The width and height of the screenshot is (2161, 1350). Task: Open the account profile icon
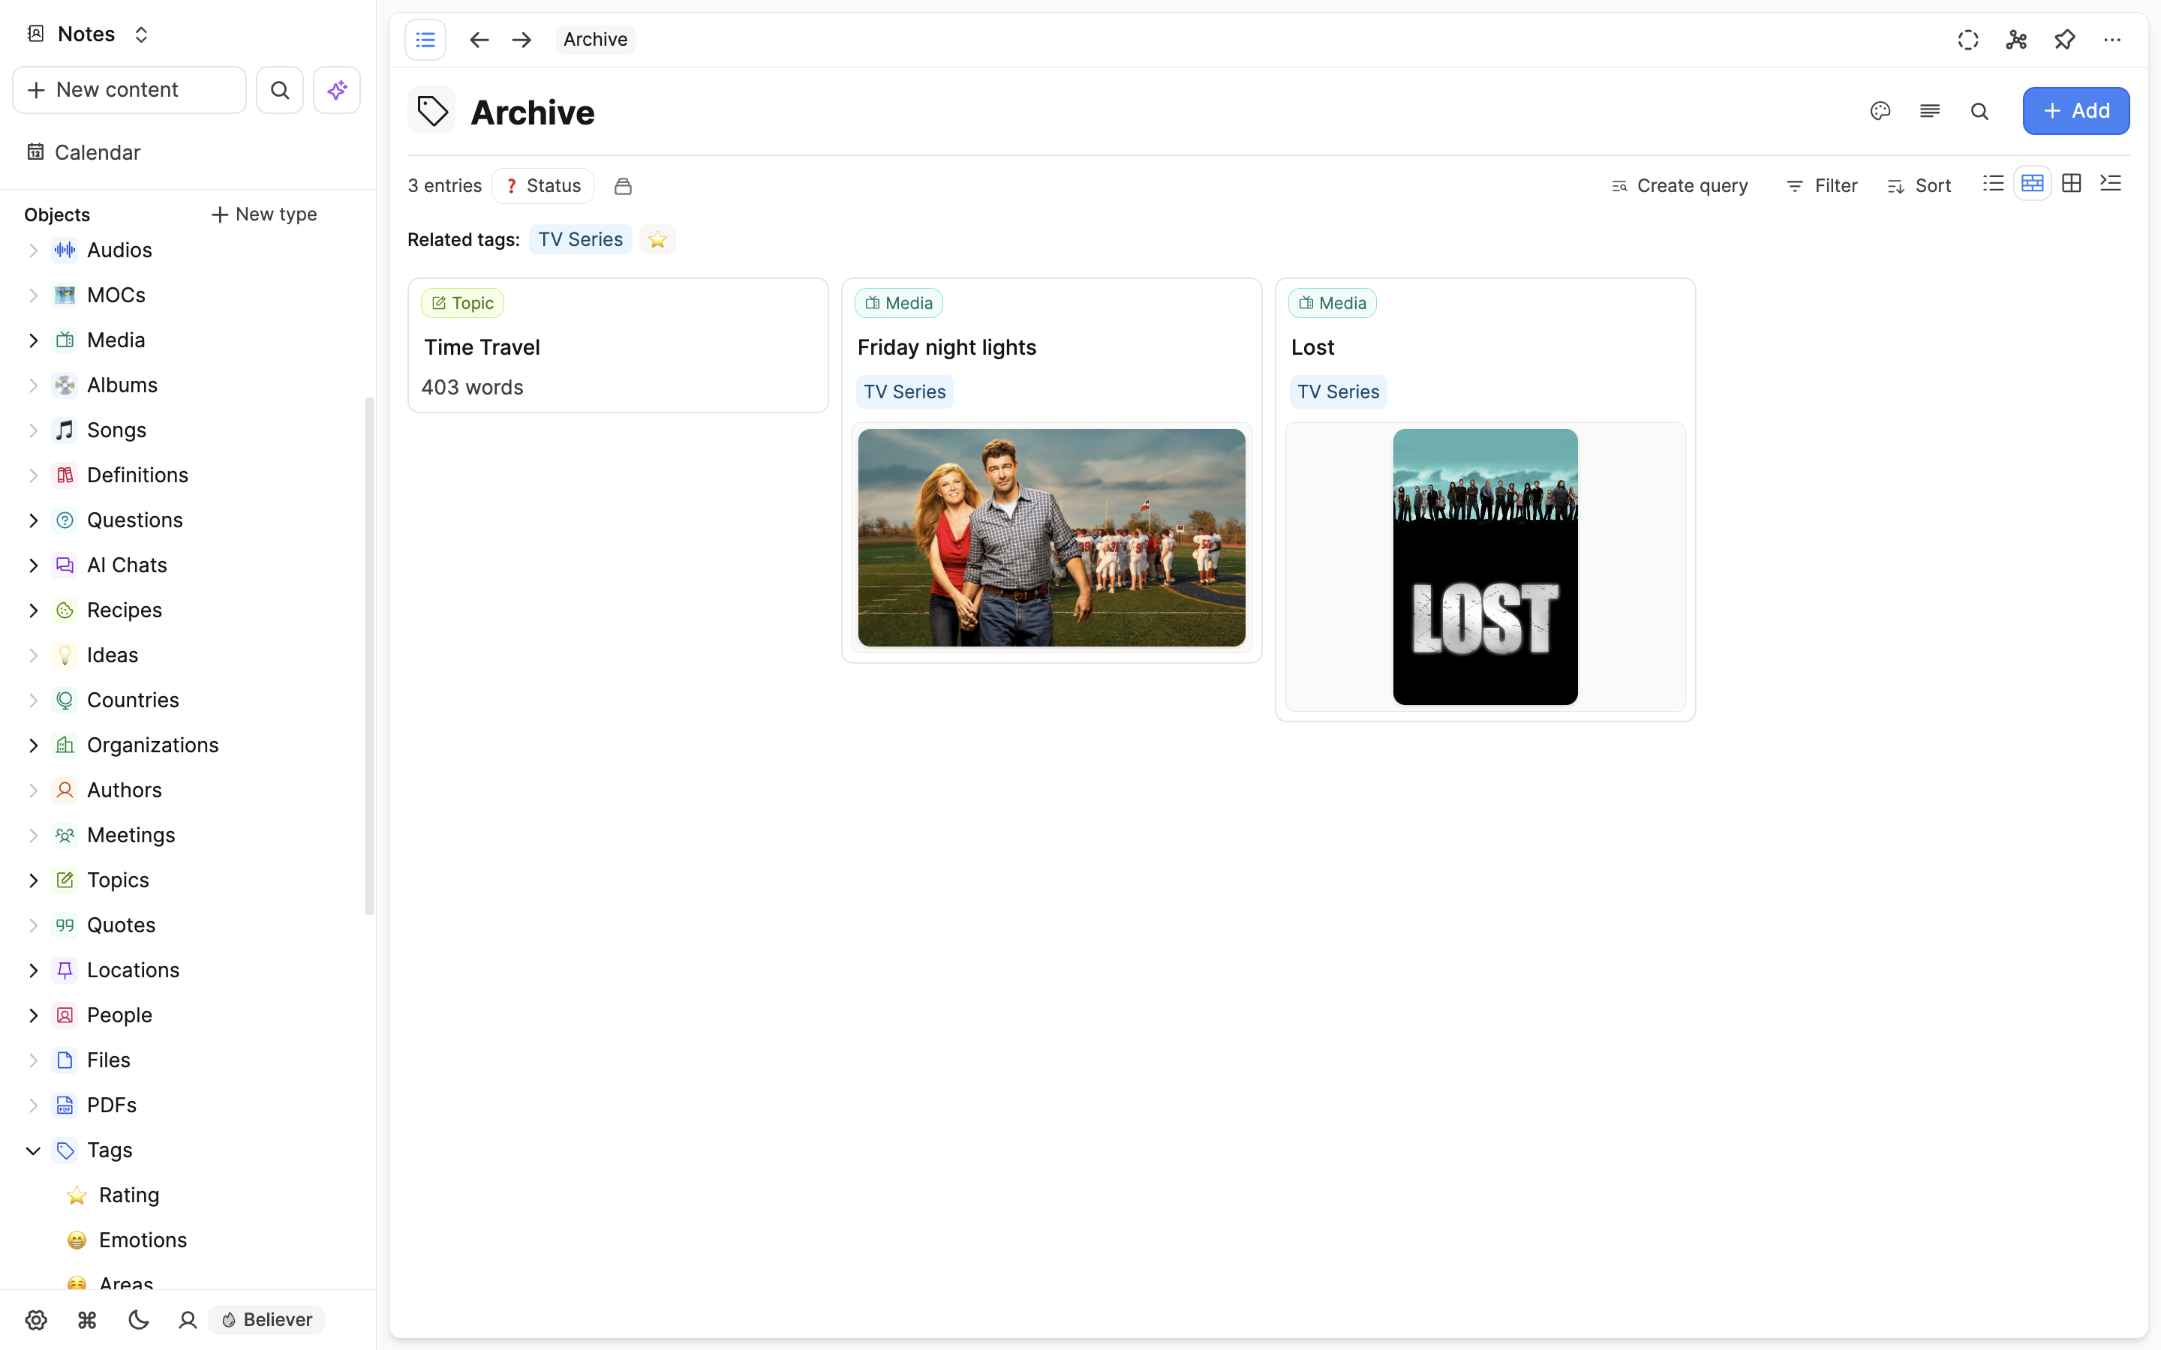(x=188, y=1320)
